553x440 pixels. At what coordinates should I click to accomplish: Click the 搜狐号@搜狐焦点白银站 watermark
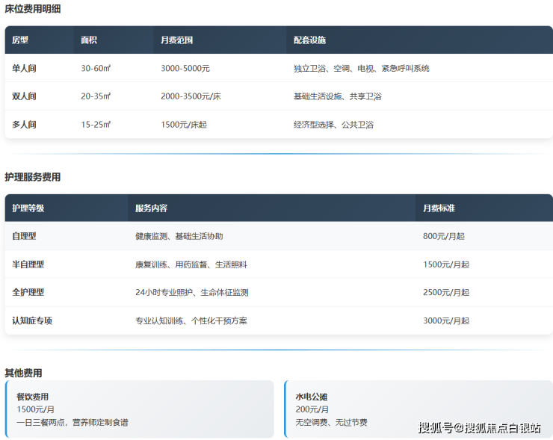tap(479, 428)
